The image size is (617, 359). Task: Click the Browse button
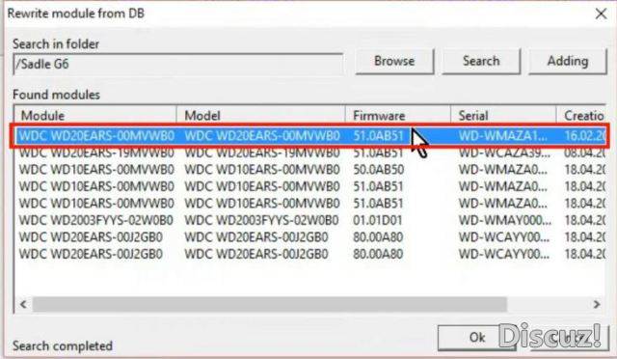point(394,61)
